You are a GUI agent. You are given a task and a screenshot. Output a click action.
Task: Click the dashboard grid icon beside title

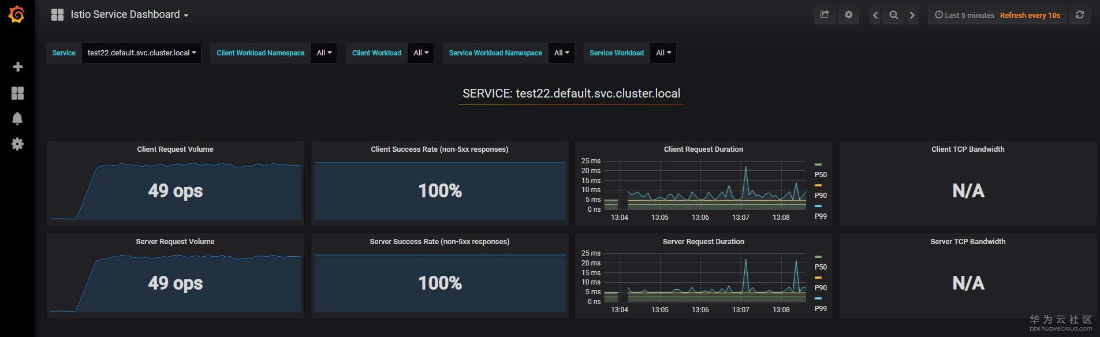pos(57,15)
